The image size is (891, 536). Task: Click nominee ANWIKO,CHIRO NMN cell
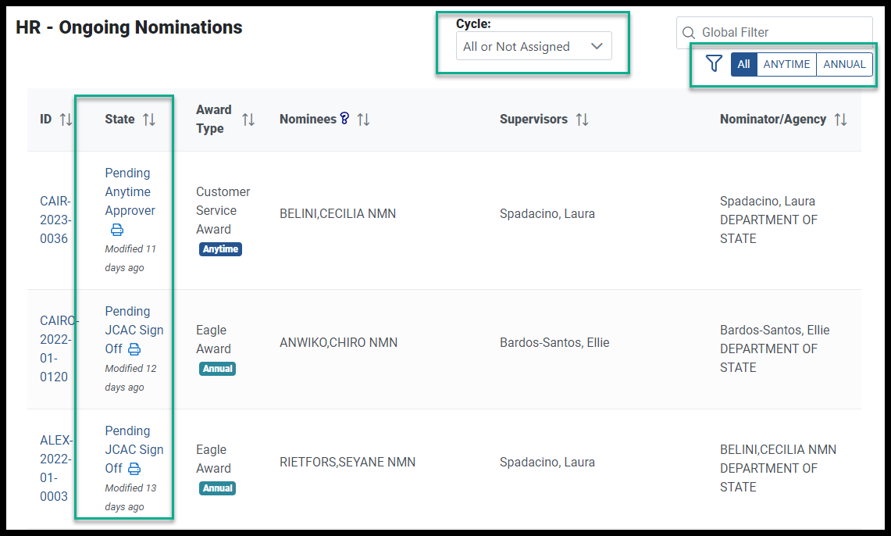coord(339,343)
